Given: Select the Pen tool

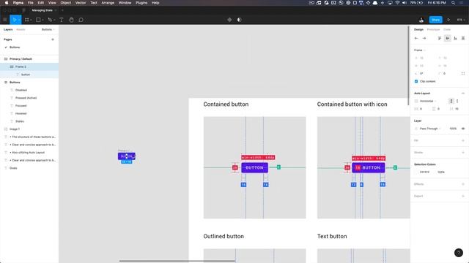Looking at the screenshot, I should 50,20.
